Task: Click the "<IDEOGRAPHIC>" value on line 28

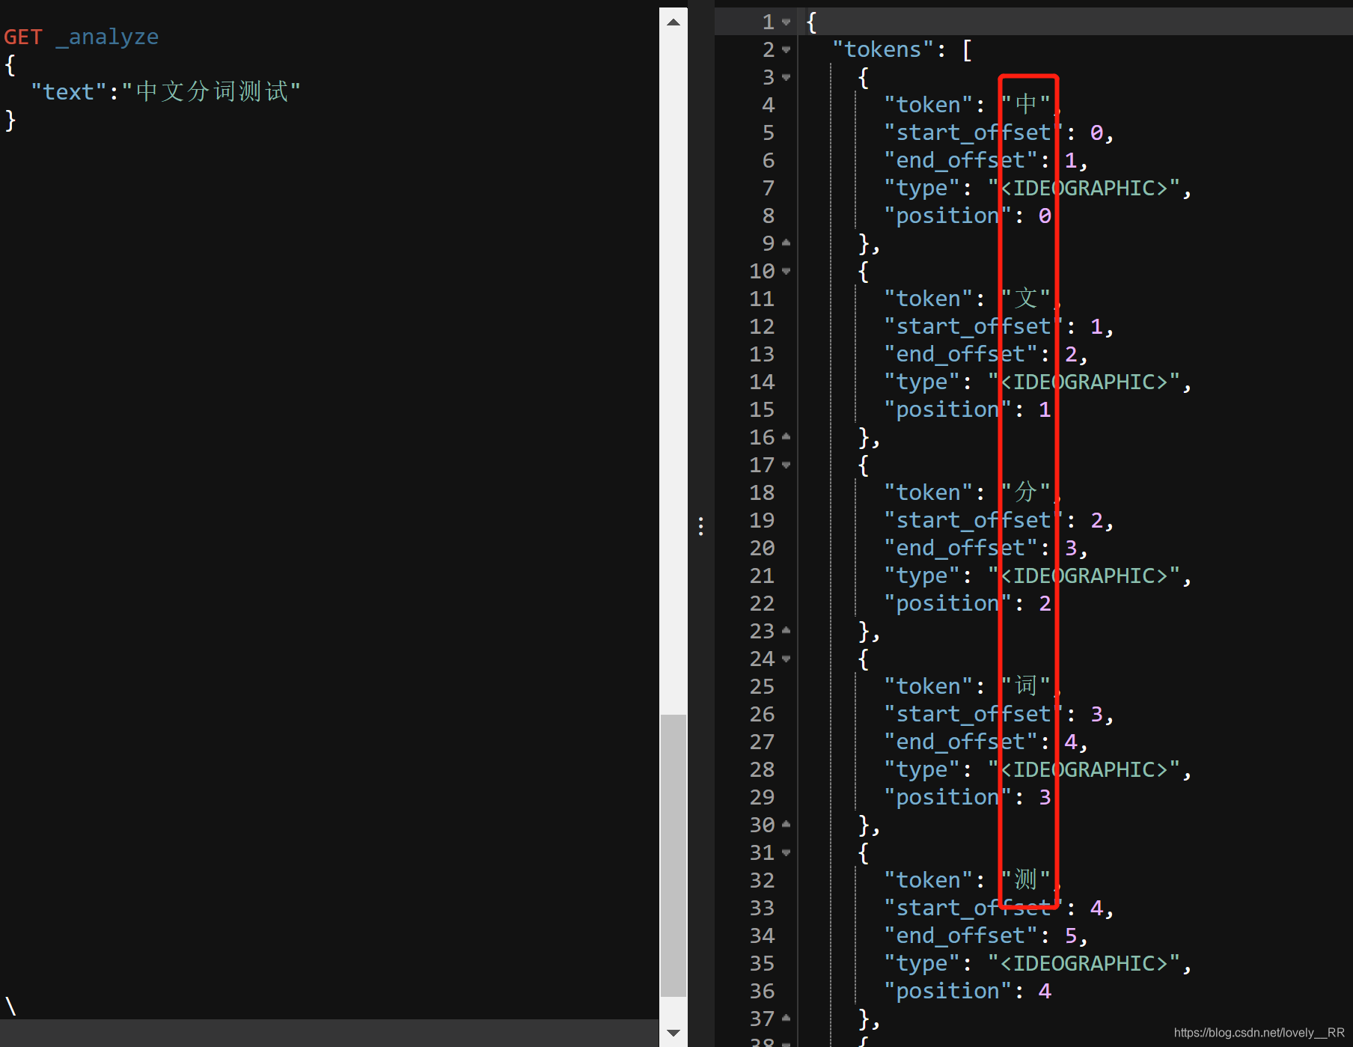Action: [x=1085, y=770]
